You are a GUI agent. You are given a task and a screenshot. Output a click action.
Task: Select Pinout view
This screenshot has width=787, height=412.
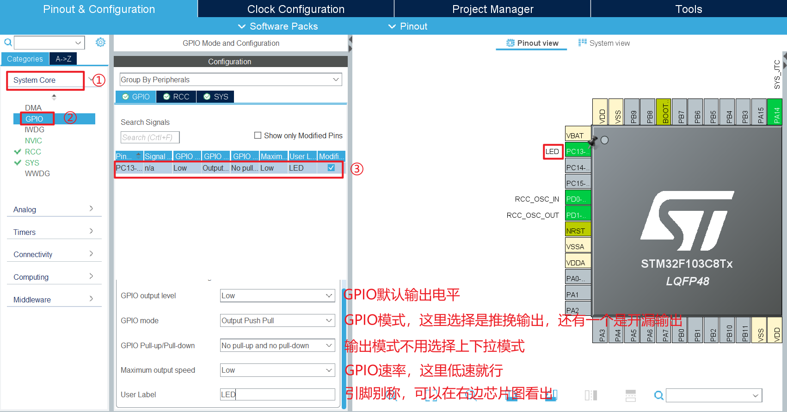pos(532,43)
